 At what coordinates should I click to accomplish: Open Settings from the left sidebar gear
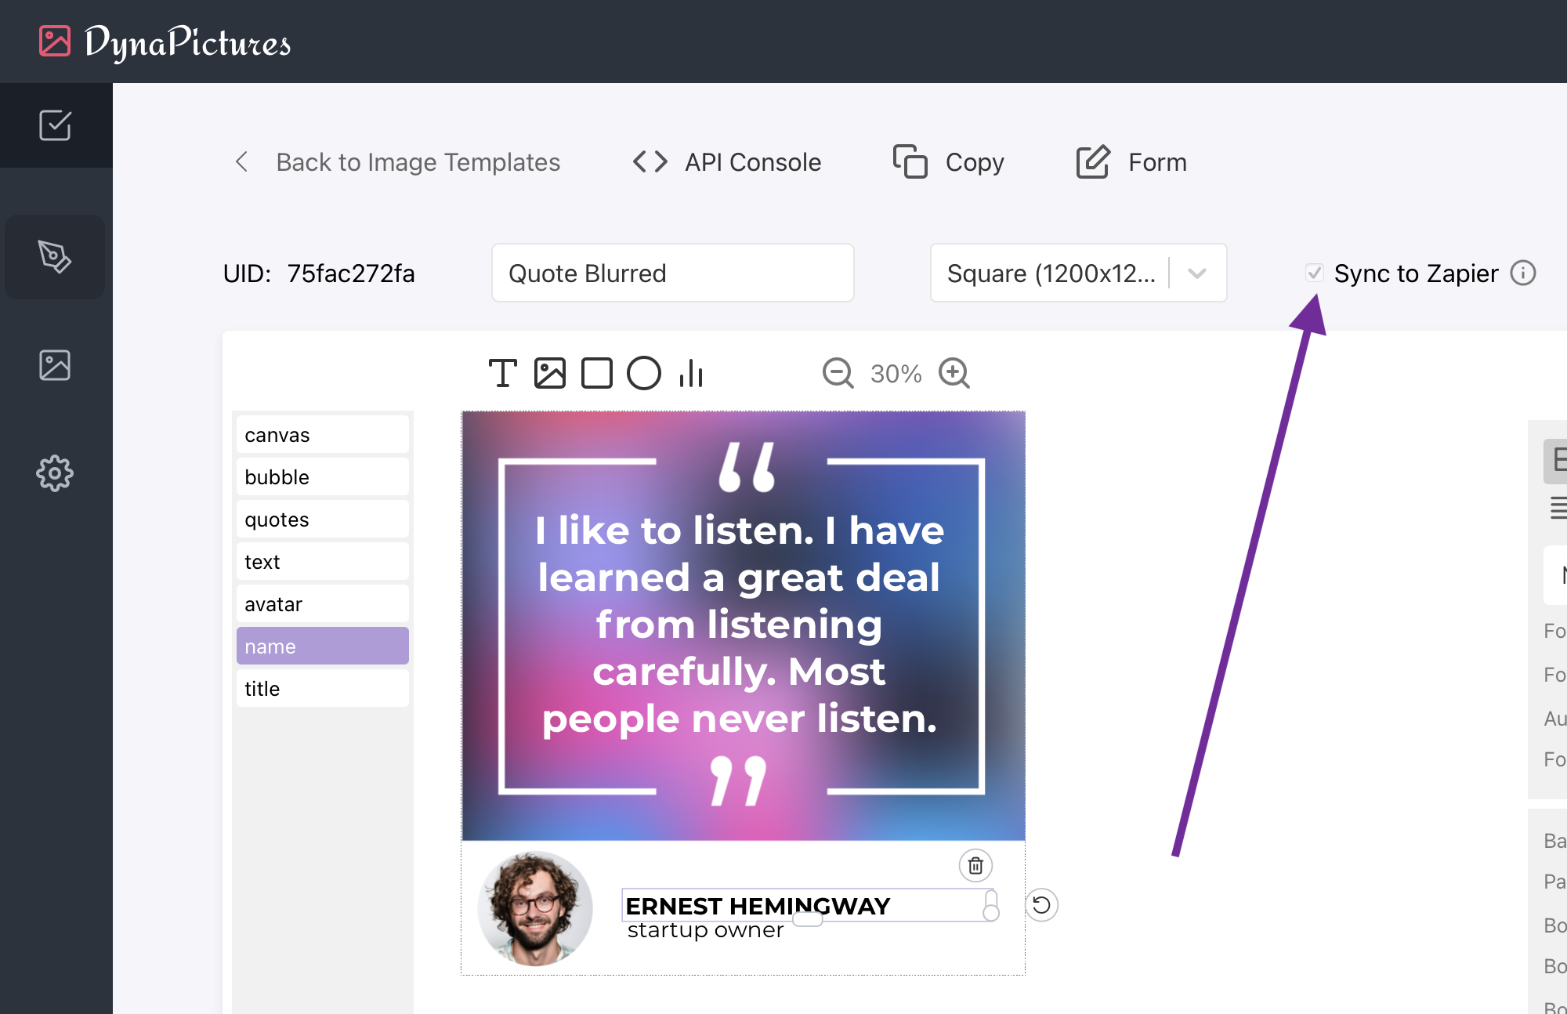coord(54,473)
